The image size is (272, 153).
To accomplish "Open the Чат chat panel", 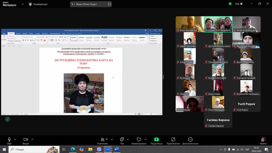I will click(x=122, y=140).
